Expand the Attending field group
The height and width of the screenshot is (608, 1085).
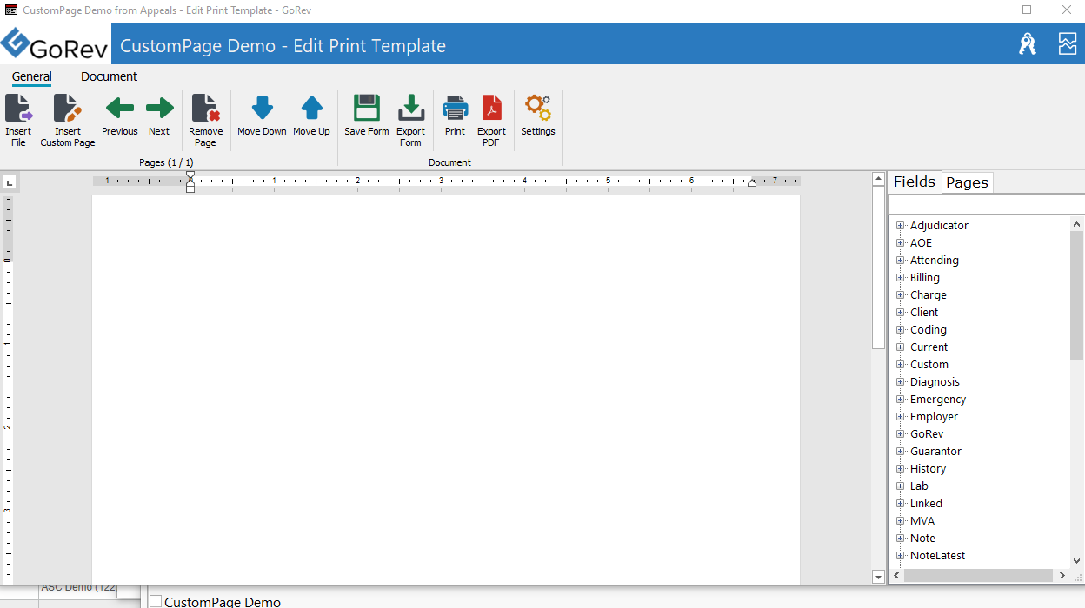click(x=901, y=261)
